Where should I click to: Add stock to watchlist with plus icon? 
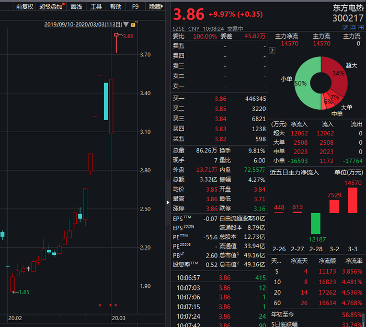coord(361,28)
